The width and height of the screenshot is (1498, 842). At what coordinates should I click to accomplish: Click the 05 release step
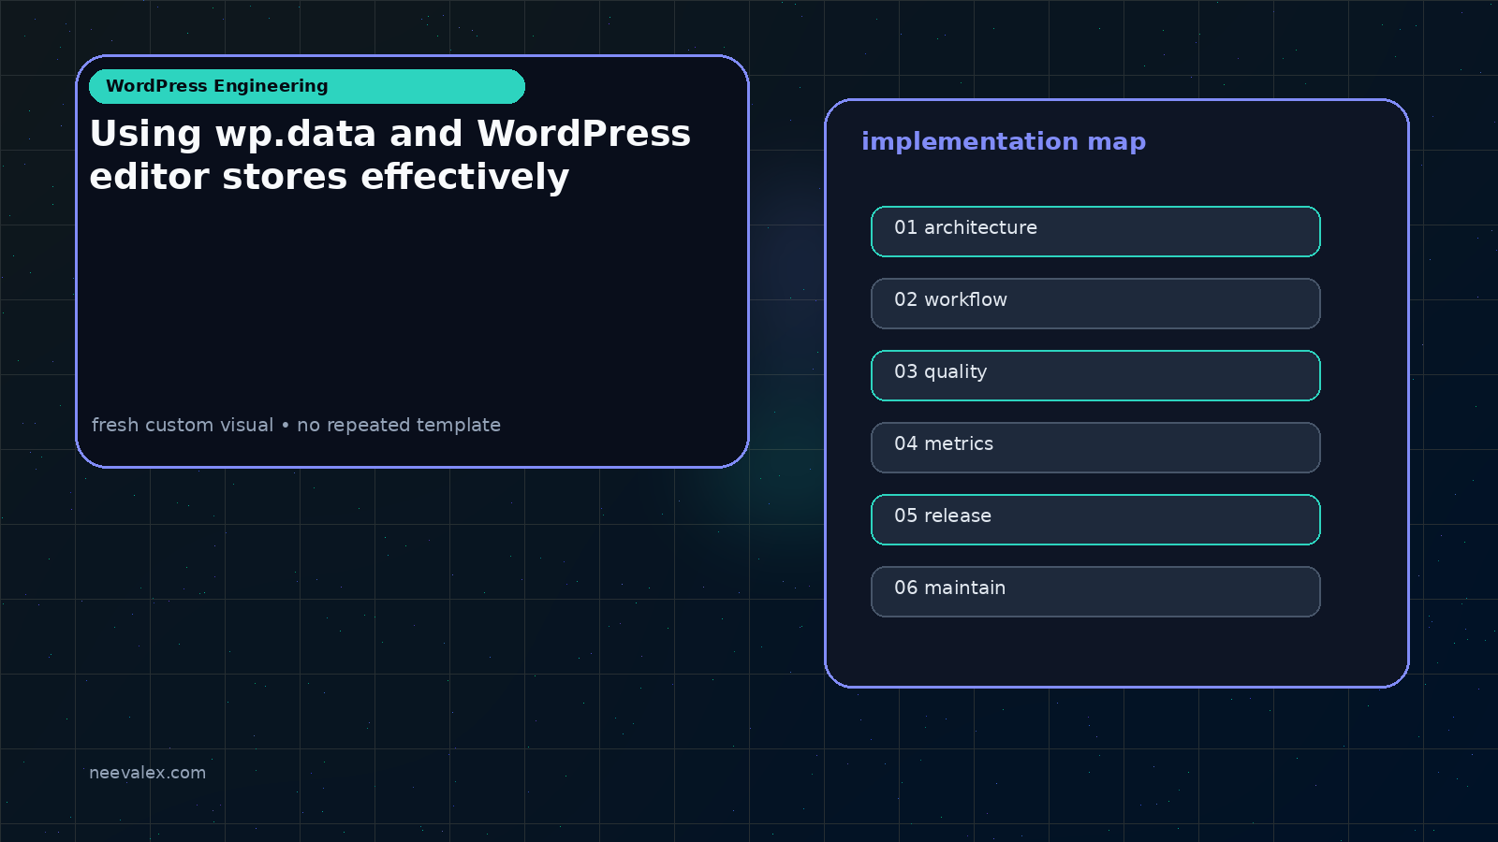click(x=1095, y=519)
